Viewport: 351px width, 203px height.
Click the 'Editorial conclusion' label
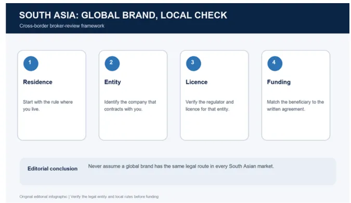[x=53, y=169]
